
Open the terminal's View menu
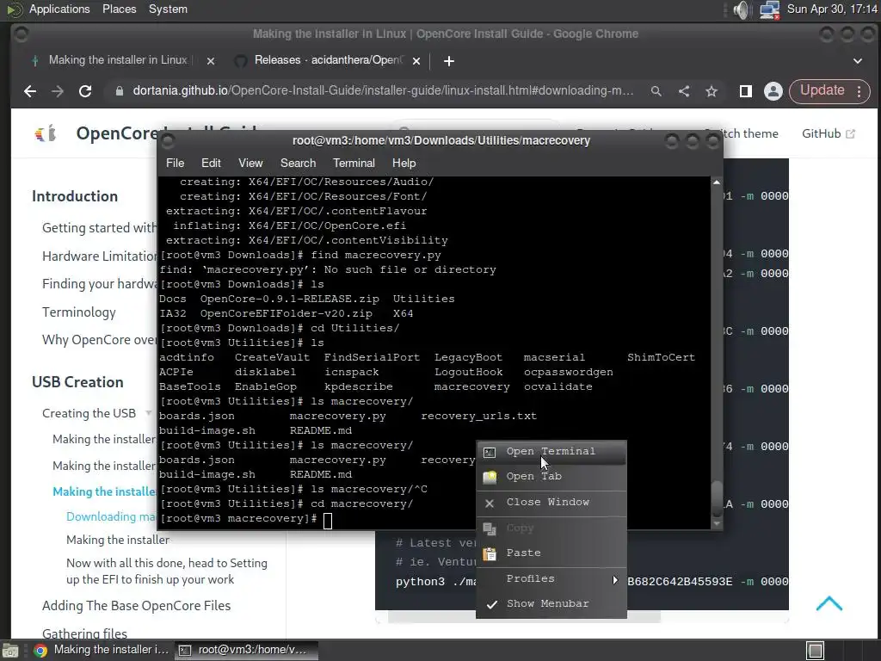click(x=250, y=163)
